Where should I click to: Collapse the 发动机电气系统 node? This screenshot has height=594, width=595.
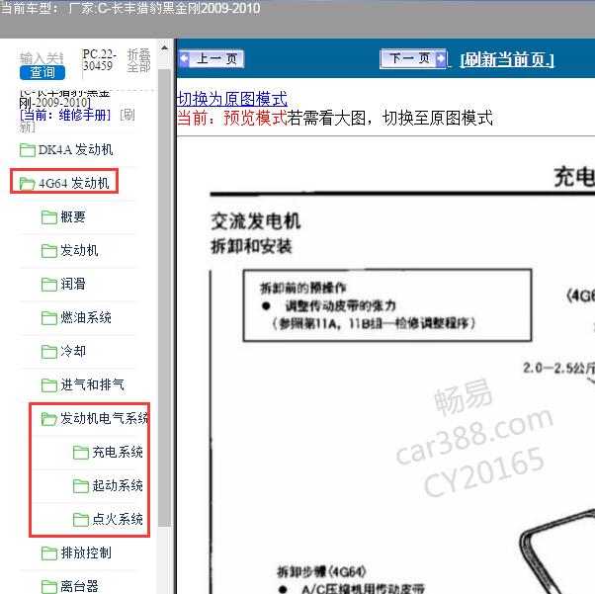pyautogui.click(x=105, y=418)
